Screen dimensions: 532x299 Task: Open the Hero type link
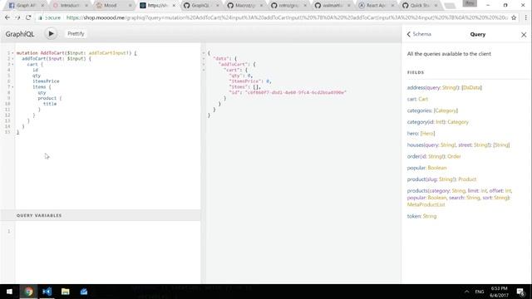(427, 134)
